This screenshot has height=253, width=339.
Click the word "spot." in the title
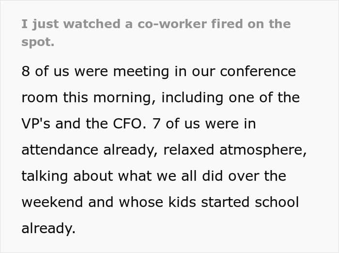[x=38, y=42]
